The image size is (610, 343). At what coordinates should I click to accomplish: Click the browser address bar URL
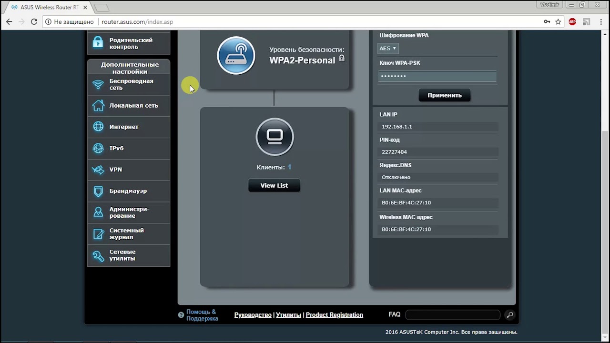(137, 21)
